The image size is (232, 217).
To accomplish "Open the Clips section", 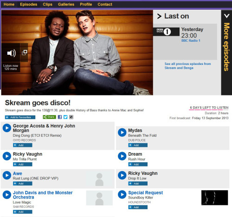I will pos(47,4).
